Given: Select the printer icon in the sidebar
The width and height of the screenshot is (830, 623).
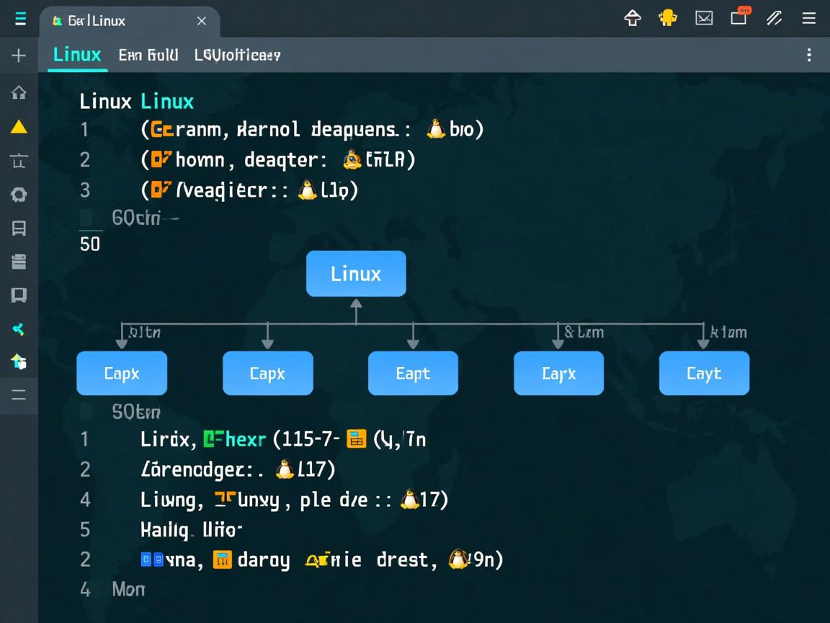Looking at the screenshot, I should pos(19,262).
